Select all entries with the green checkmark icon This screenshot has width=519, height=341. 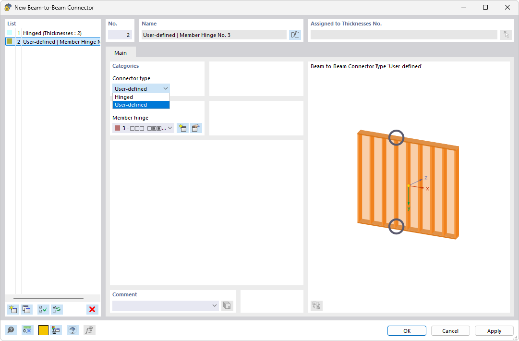tap(43, 309)
